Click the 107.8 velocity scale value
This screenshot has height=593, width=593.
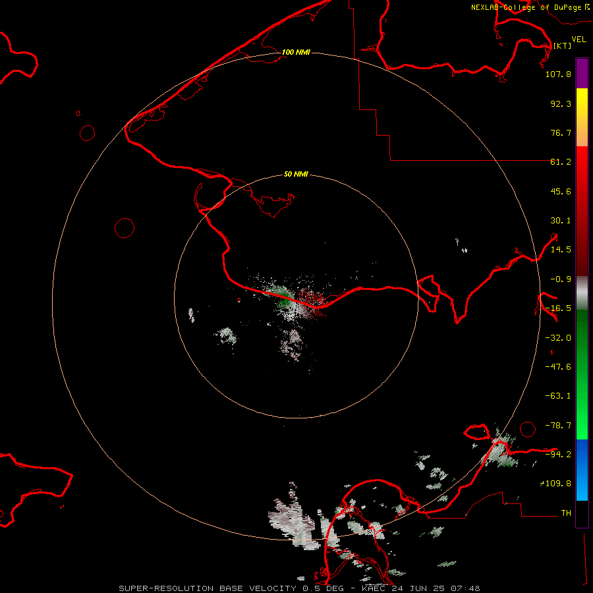pyautogui.click(x=558, y=74)
